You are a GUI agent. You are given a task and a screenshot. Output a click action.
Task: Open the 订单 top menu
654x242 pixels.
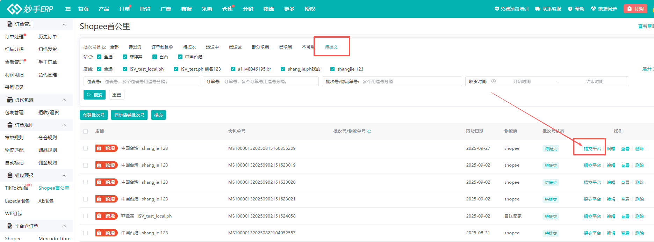click(x=124, y=9)
